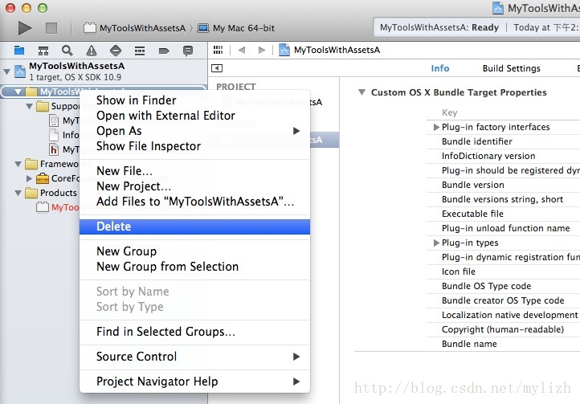Choose Show in Finder

[194, 100]
